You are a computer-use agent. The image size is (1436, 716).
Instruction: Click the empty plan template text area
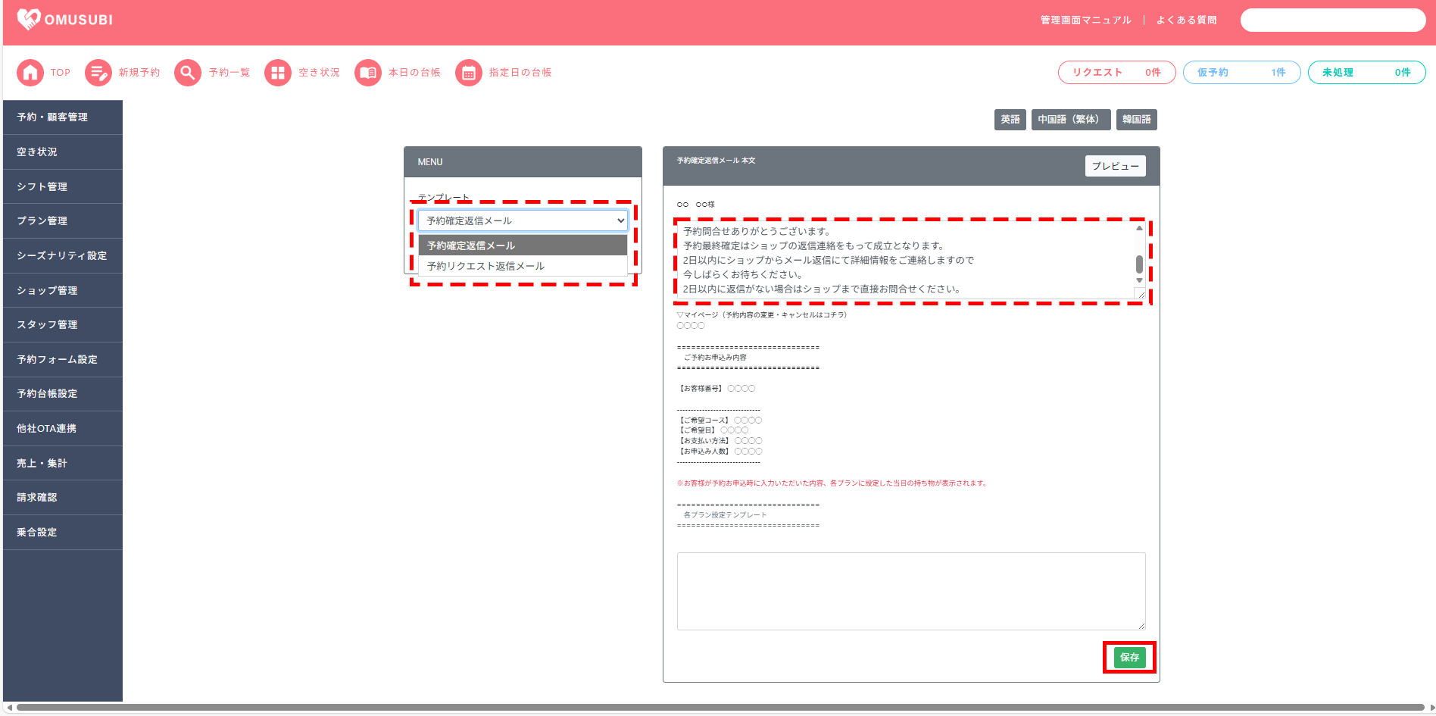pyautogui.click(x=910, y=591)
